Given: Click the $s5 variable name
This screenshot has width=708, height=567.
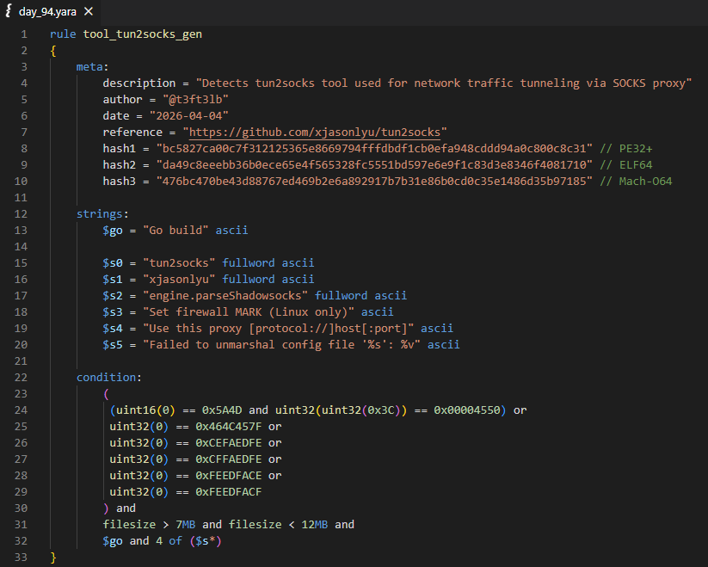Looking at the screenshot, I should (x=113, y=344).
